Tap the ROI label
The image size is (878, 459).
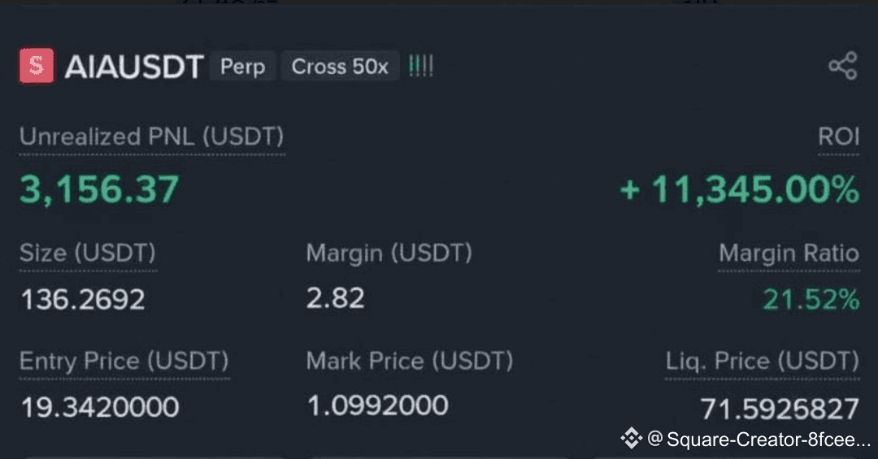pos(838,136)
